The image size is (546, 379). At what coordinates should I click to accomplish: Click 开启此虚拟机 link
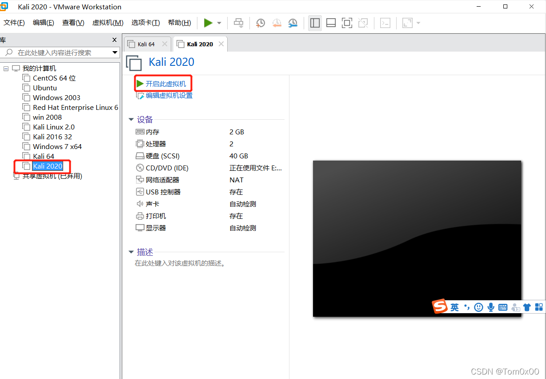pyautogui.click(x=165, y=84)
